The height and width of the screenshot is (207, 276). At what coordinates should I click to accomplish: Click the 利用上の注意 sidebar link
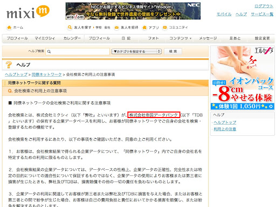pos(225,129)
